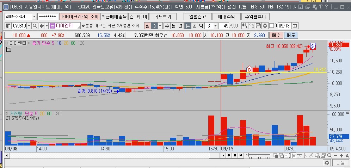
Task: Expand the 디이엔티 stock name box corner
Action: pyautogui.click(x=79, y=27)
